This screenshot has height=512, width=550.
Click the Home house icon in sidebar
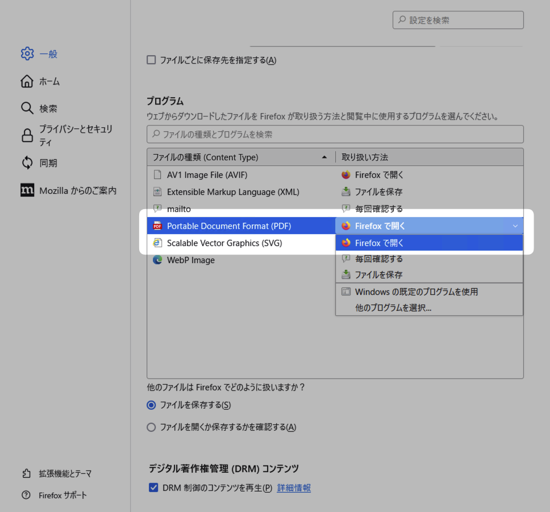(x=27, y=81)
